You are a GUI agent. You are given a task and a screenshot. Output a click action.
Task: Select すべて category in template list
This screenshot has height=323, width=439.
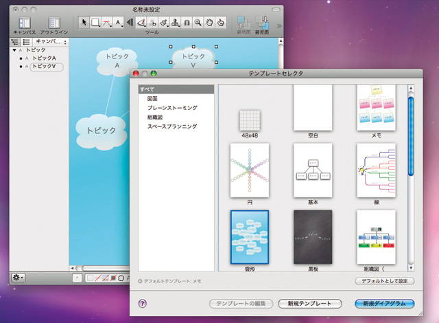tap(176, 89)
